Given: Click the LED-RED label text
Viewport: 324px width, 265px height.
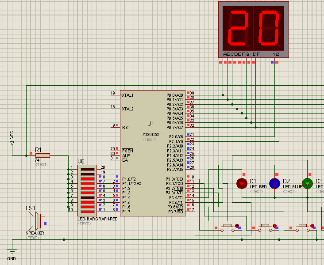Looking at the screenshot, I should click(258, 187).
